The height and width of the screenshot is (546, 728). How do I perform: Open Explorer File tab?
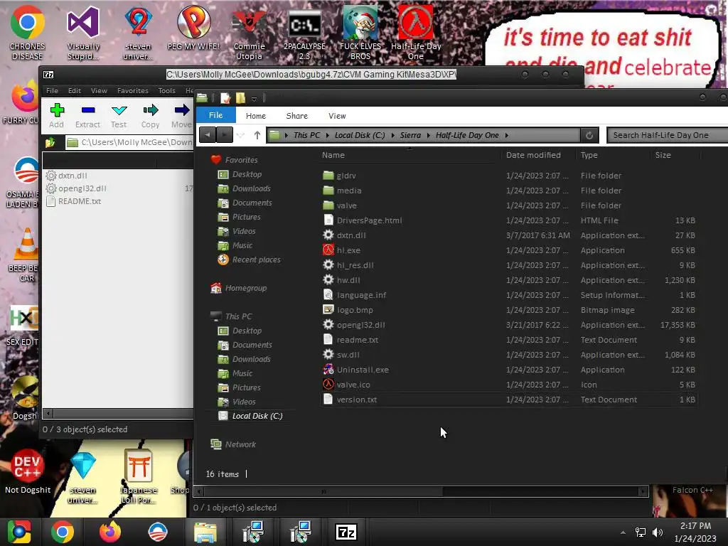click(216, 115)
